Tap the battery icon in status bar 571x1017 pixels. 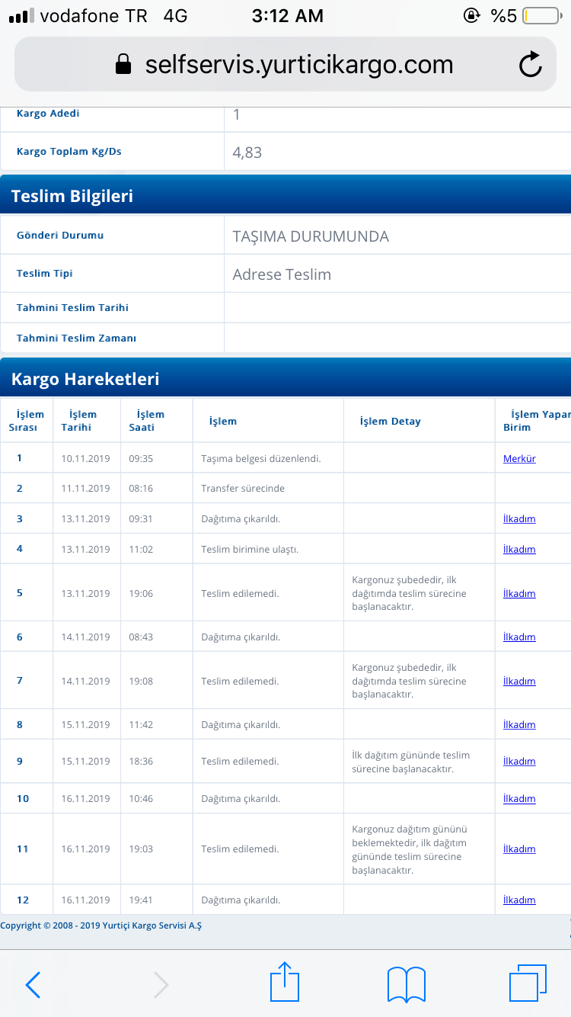pos(541,16)
